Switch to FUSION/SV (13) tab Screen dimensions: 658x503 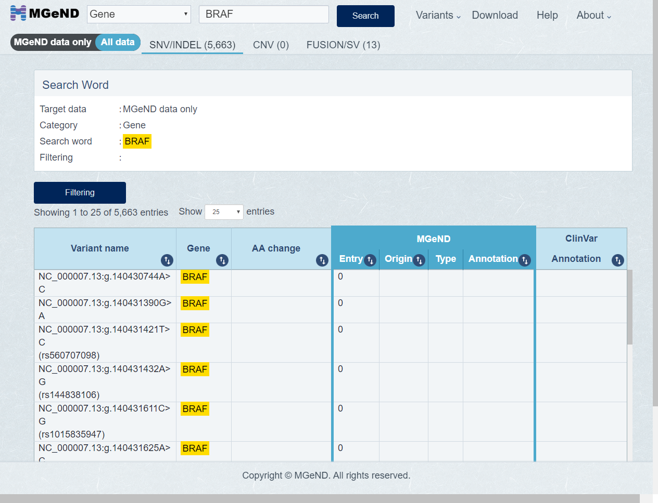343,45
